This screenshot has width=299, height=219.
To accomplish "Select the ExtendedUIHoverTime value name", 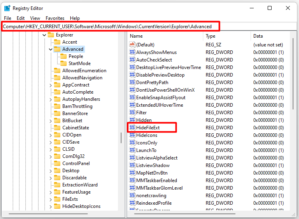I will click(160, 105).
